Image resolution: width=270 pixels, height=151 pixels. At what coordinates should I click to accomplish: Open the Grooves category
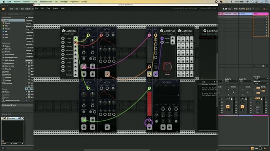click(8, 77)
